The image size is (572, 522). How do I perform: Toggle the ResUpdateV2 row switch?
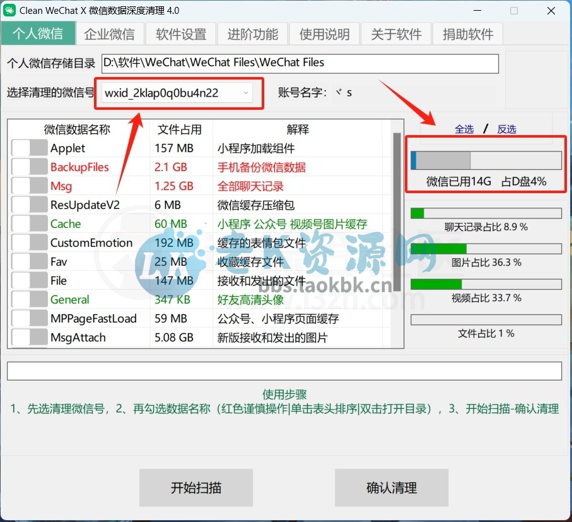click(x=29, y=205)
